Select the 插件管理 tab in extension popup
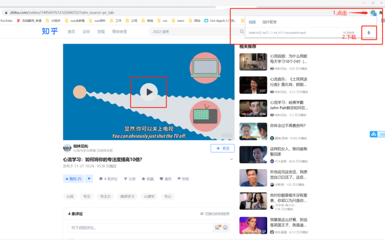Image resolution: width=385 pixels, height=240 pixels. (x=269, y=22)
